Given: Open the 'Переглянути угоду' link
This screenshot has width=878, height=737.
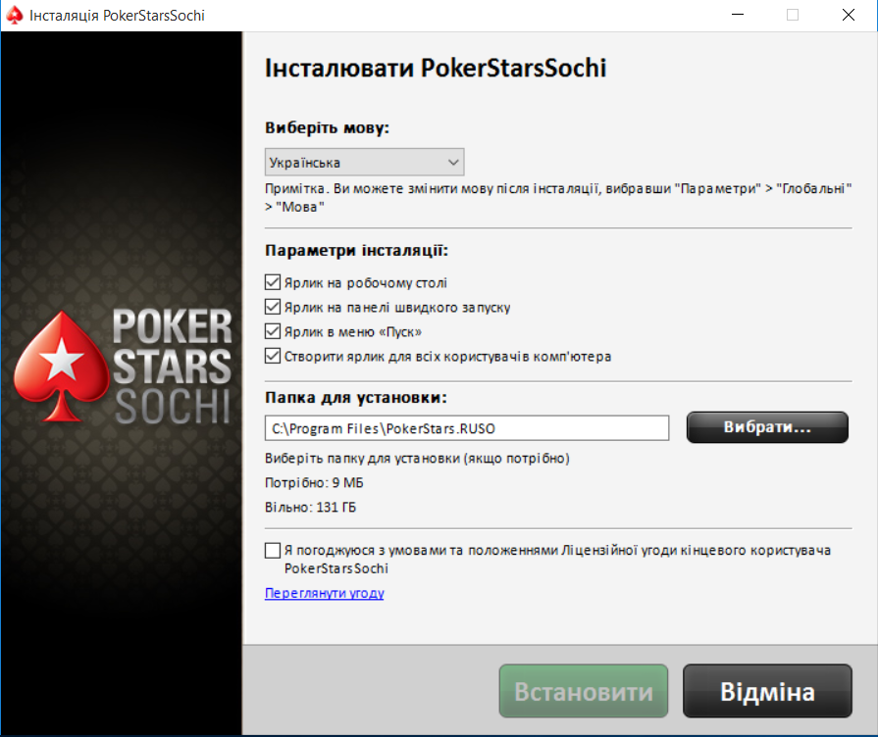Looking at the screenshot, I should point(324,593).
